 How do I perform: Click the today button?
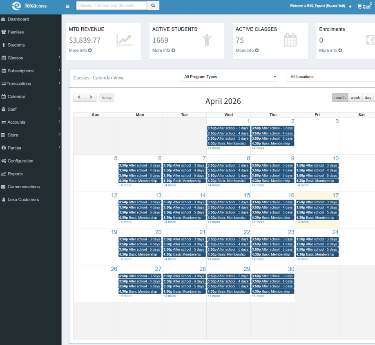point(107,98)
